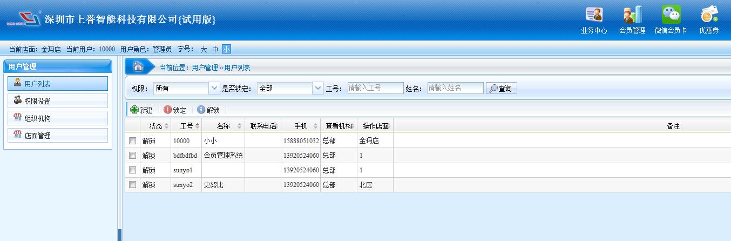Image resolution: width=731 pixels, height=241 pixels.
Task: Tick the checkbox for user sunyo1
Action: pyautogui.click(x=132, y=170)
